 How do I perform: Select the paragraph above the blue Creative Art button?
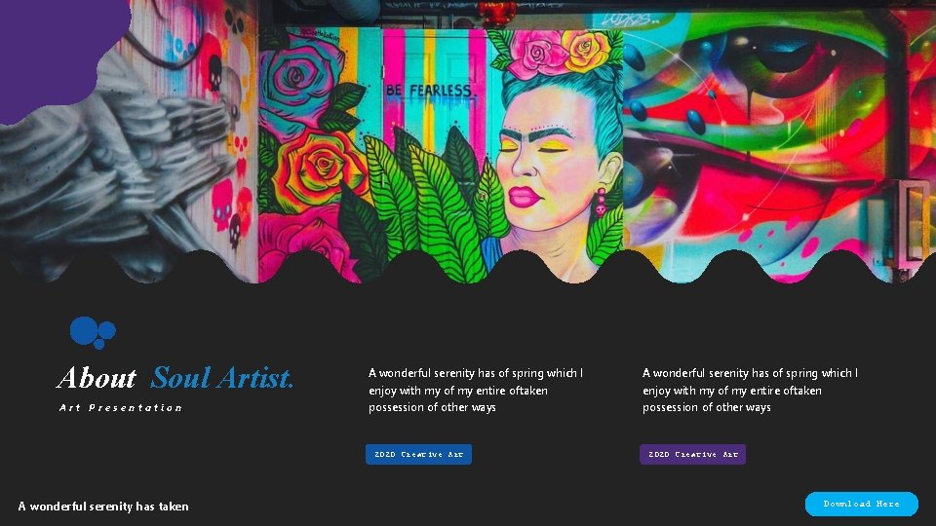tap(476, 390)
